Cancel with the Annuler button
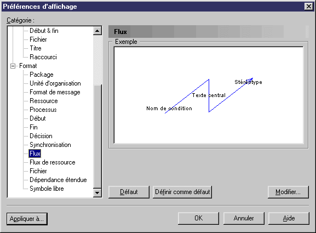 pyautogui.click(x=244, y=218)
